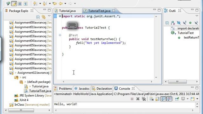Toggle Scroll Lock in Console toolbar
Viewport: 203px width, 114px height.
157,99
